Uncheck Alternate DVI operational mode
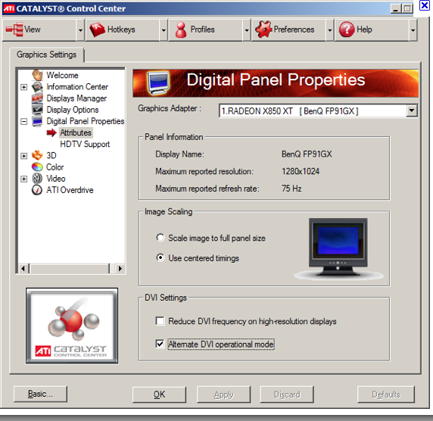 tap(160, 344)
